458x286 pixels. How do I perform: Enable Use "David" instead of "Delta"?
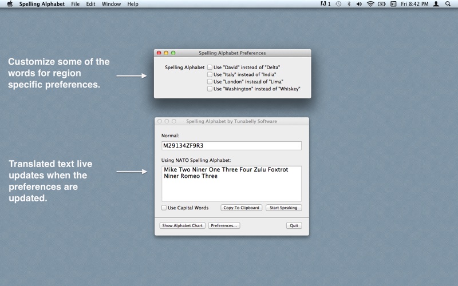[210, 67]
